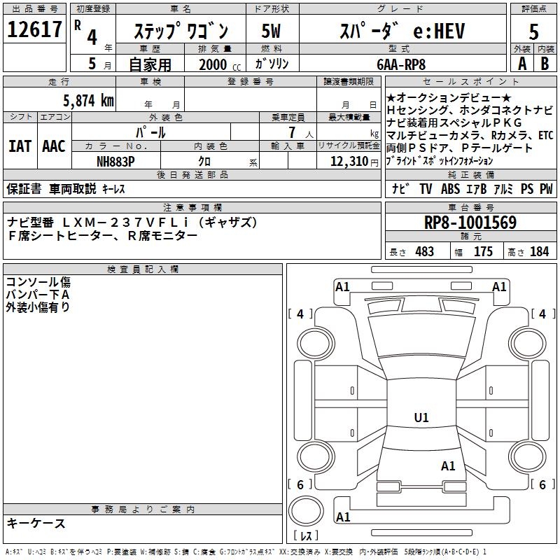Click the air conditioner value AAC

click(54, 146)
